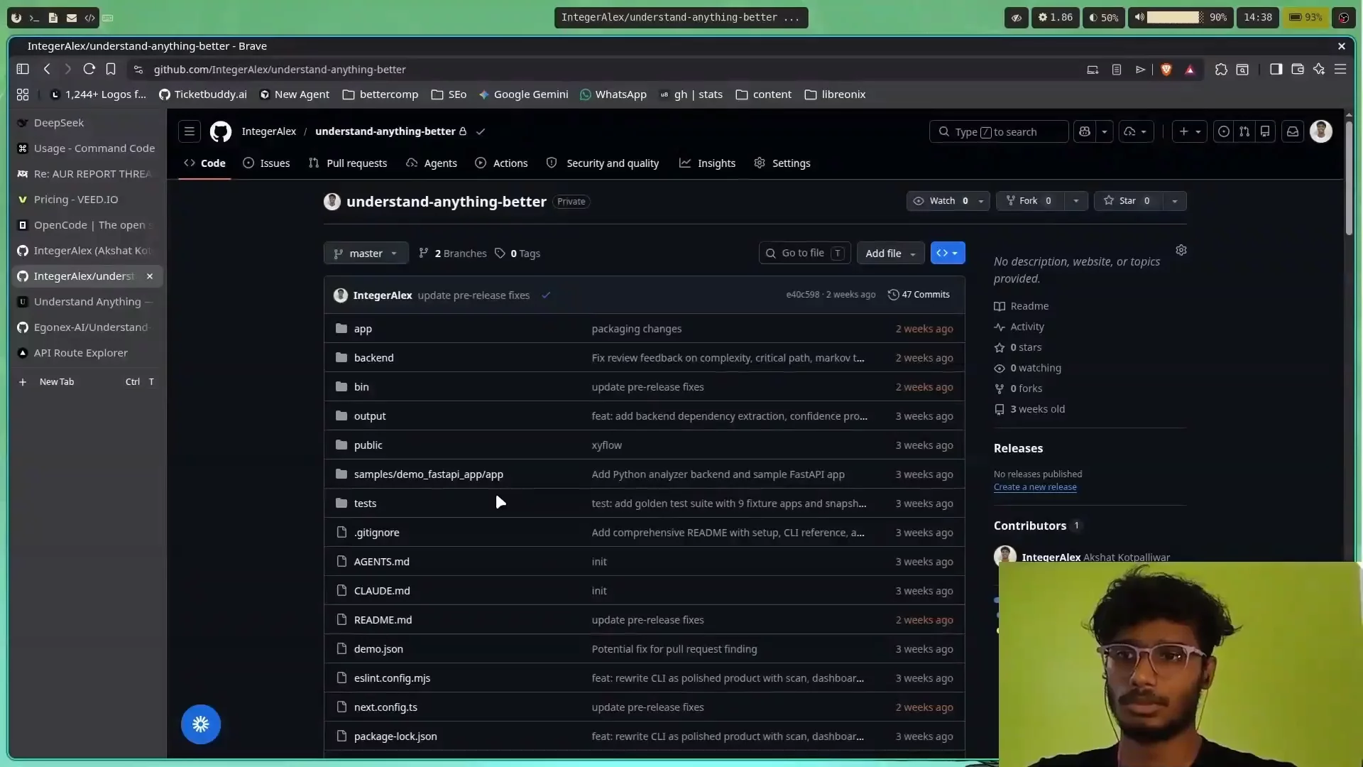Open repository Settings tab

click(782, 163)
